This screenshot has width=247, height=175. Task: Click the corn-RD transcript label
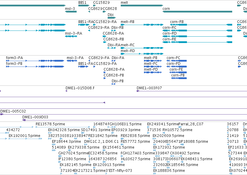(x=170, y=33)
